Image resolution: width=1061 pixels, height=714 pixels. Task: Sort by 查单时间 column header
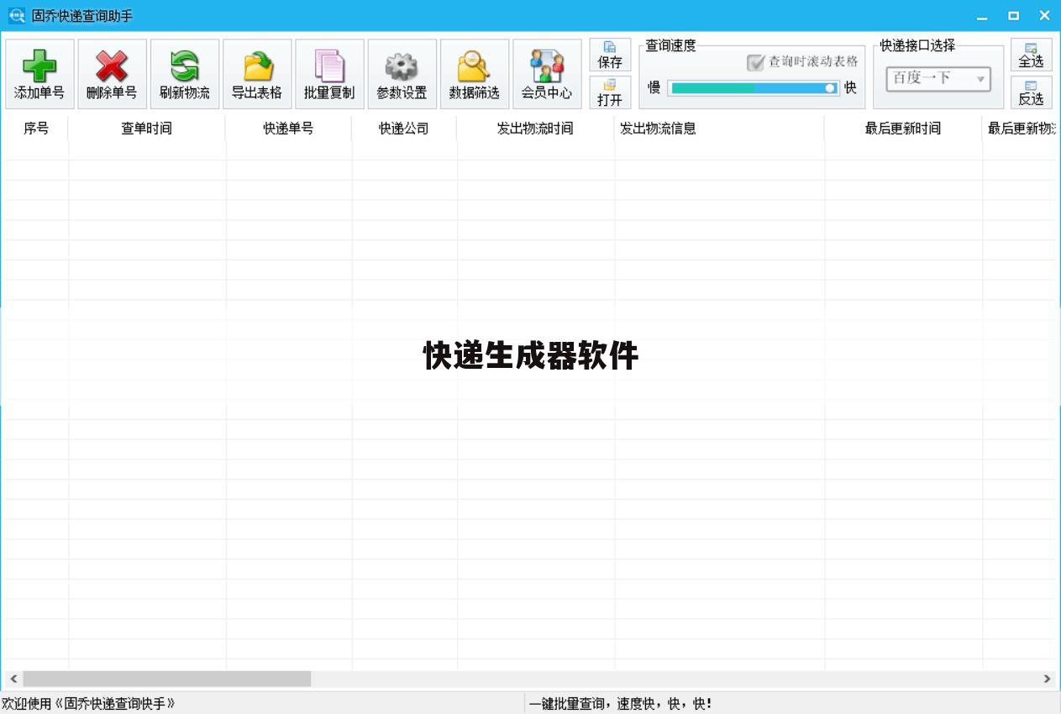click(147, 129)
